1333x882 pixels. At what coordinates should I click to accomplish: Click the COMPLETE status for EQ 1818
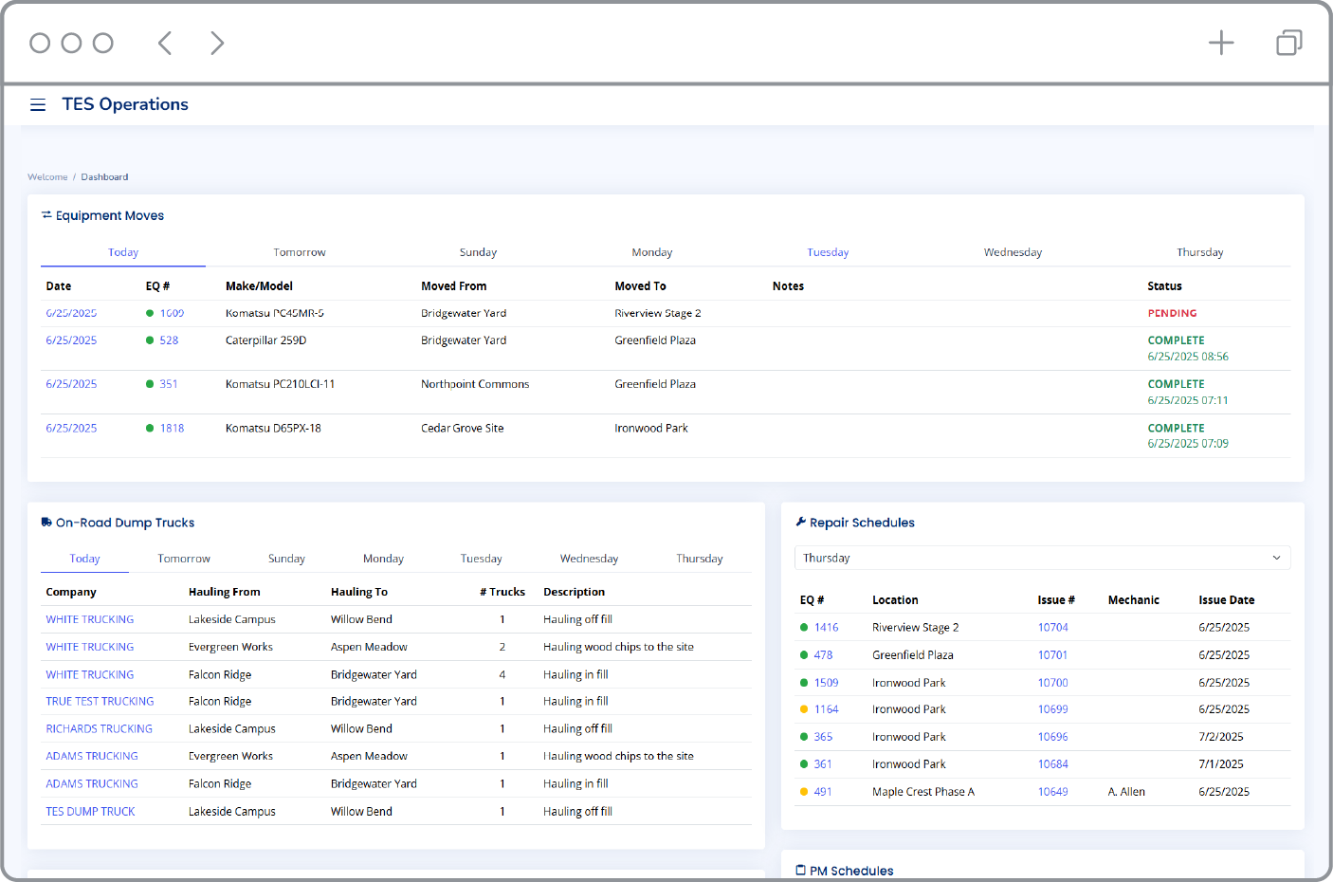click(x=1176, y=429)
